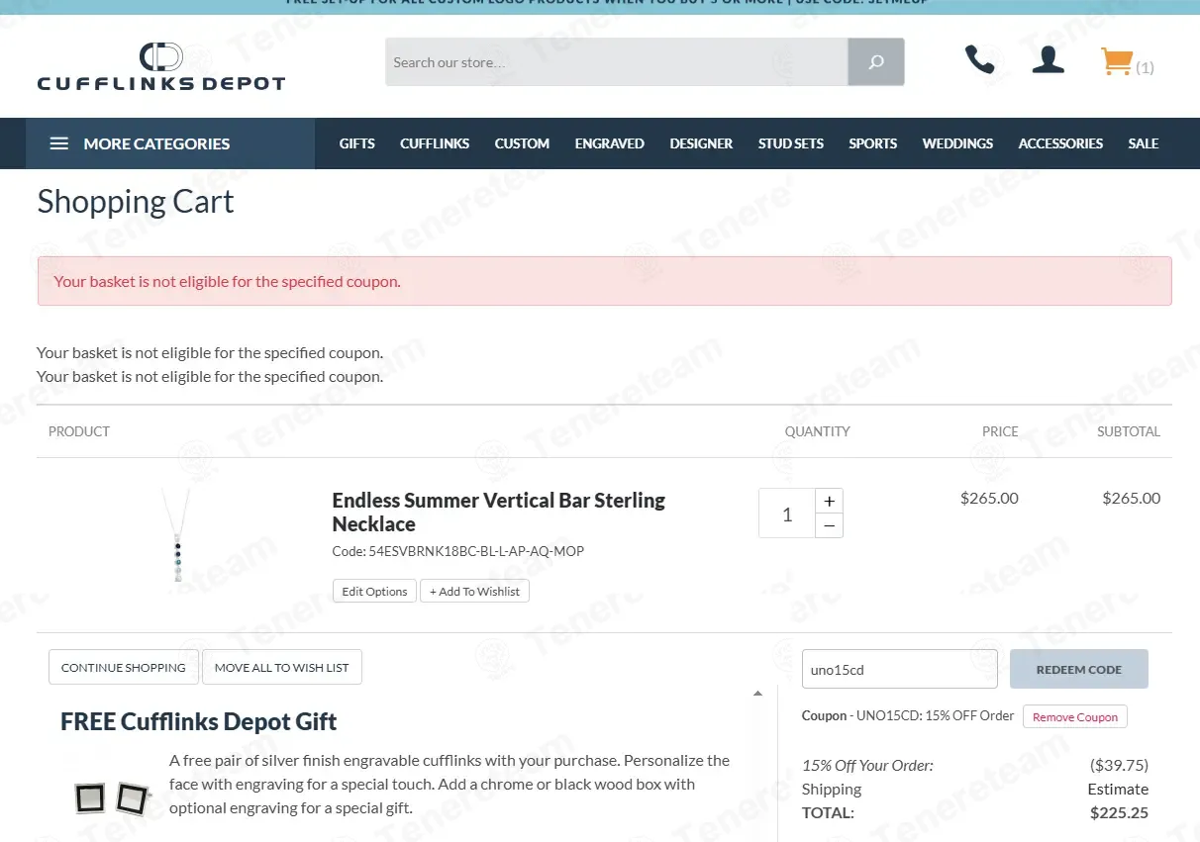The image size is (1200, 842).
Task: Click Edit Options for the necklace
Action: coord(374,591)
